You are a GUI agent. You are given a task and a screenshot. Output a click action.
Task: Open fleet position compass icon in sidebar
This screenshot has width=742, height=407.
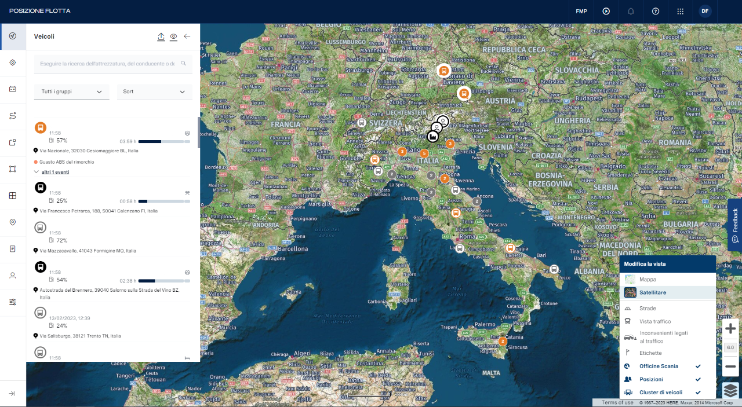(13, 36)
